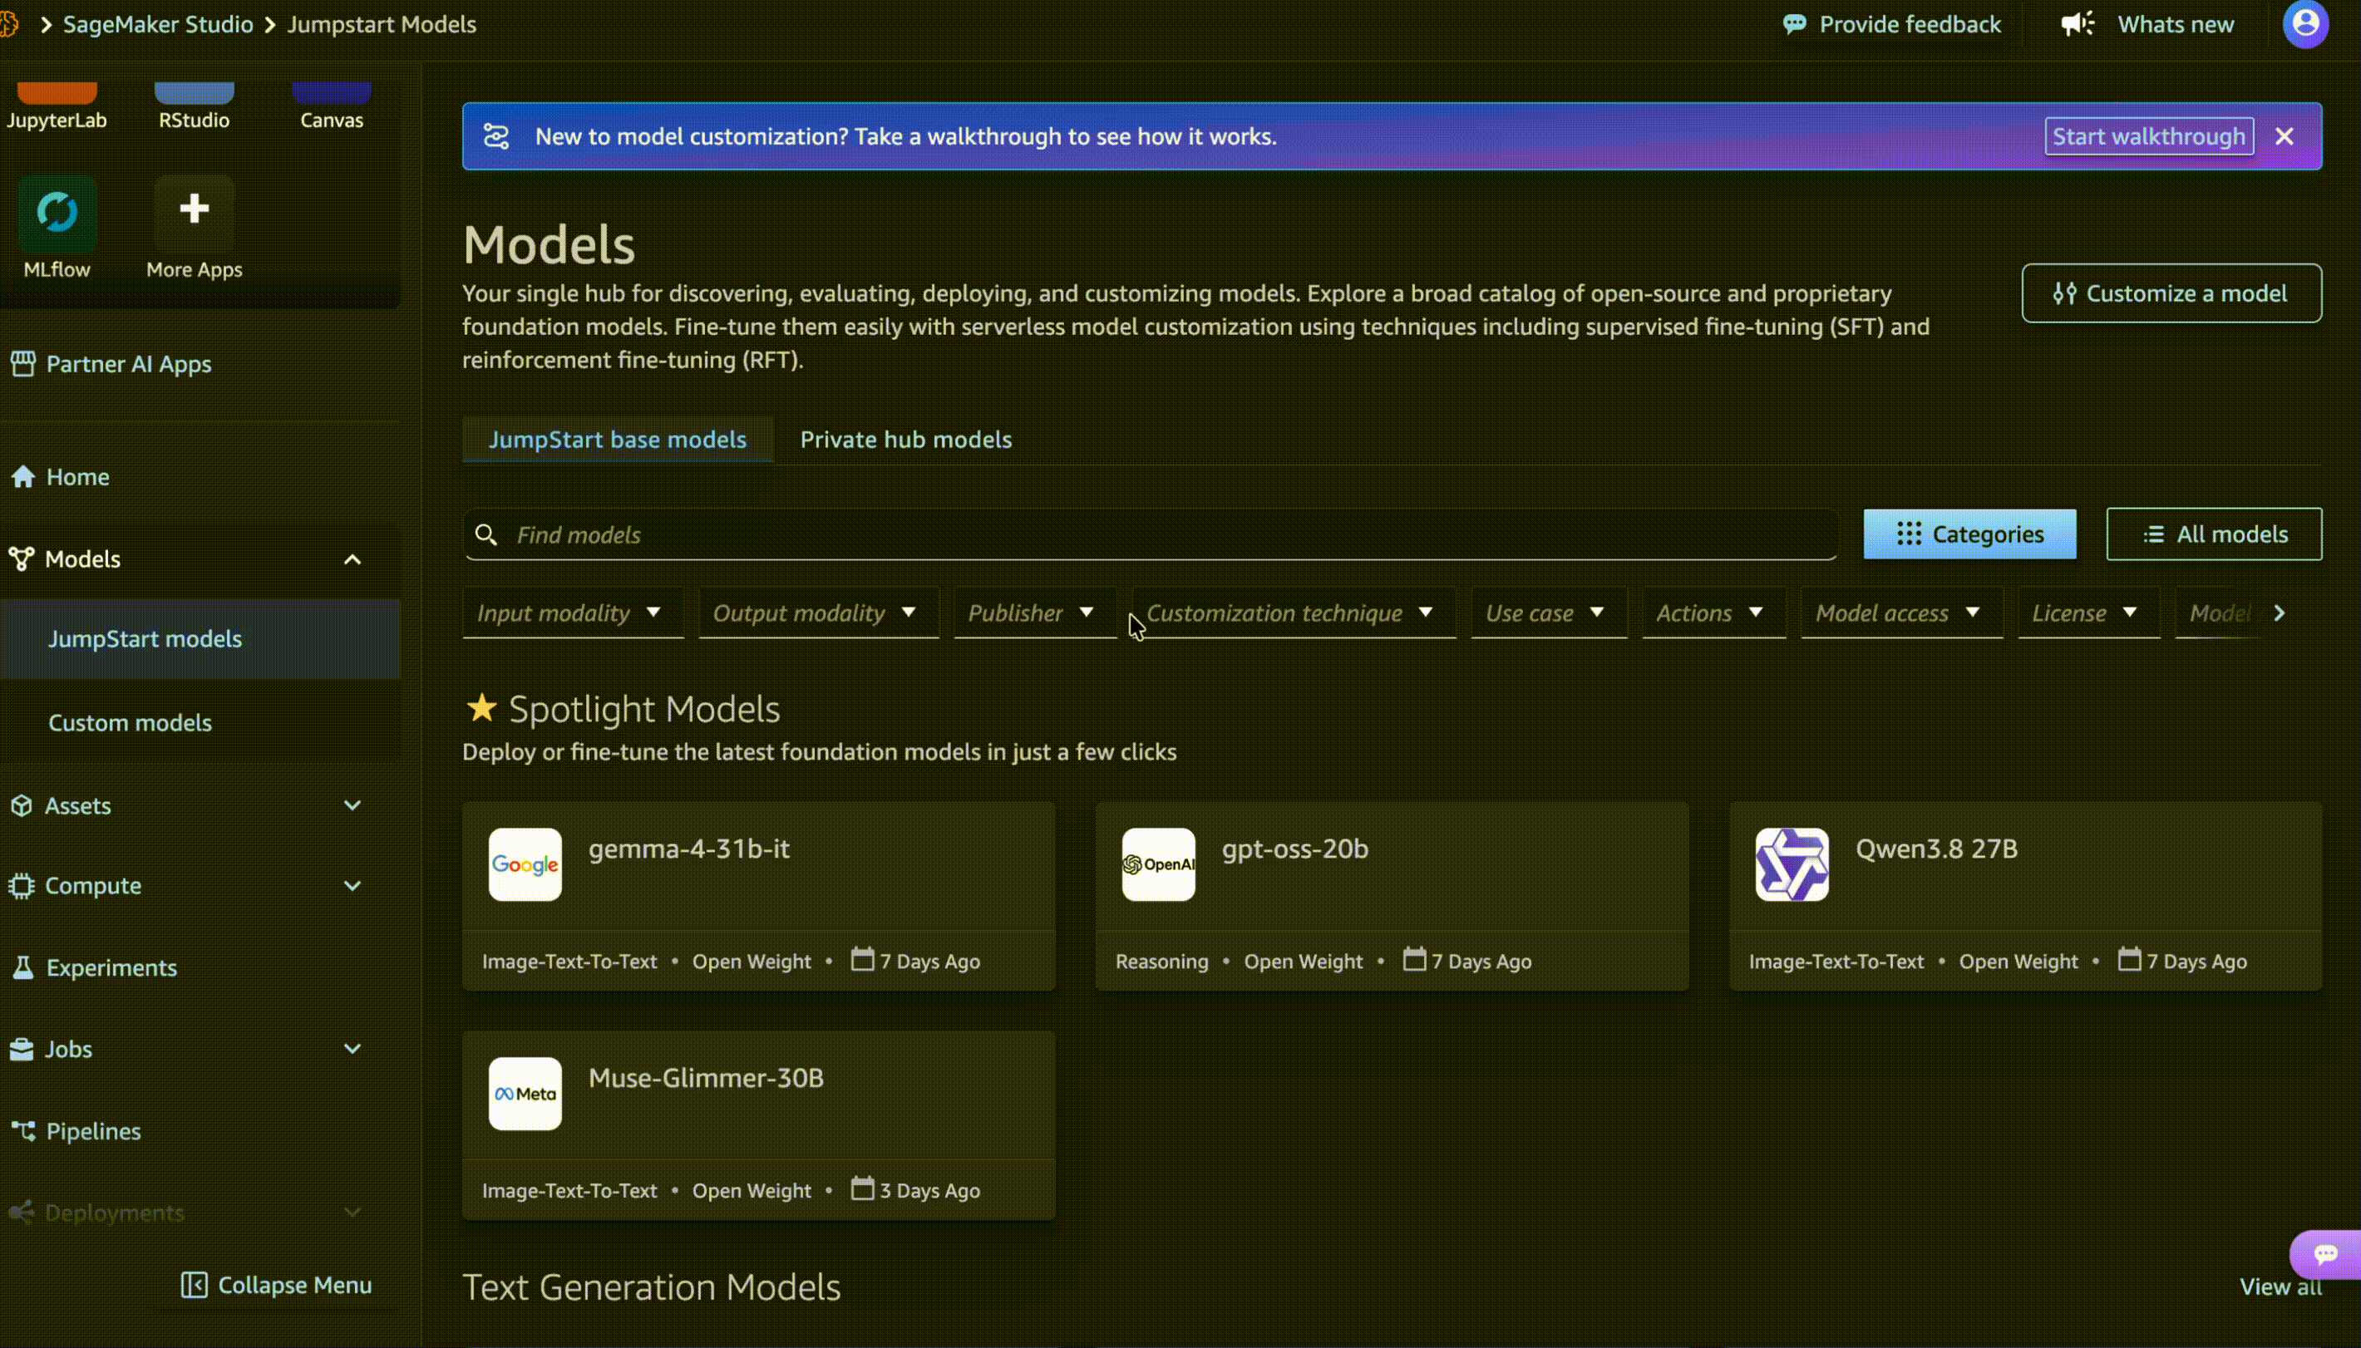Dismiss the model customization banner
This screenshot has width=2361, height=1348.
2285,136
